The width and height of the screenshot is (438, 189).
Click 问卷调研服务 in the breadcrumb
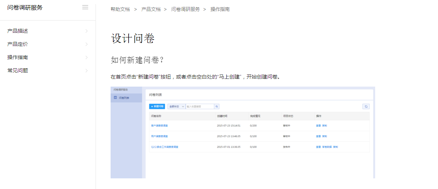186,9
